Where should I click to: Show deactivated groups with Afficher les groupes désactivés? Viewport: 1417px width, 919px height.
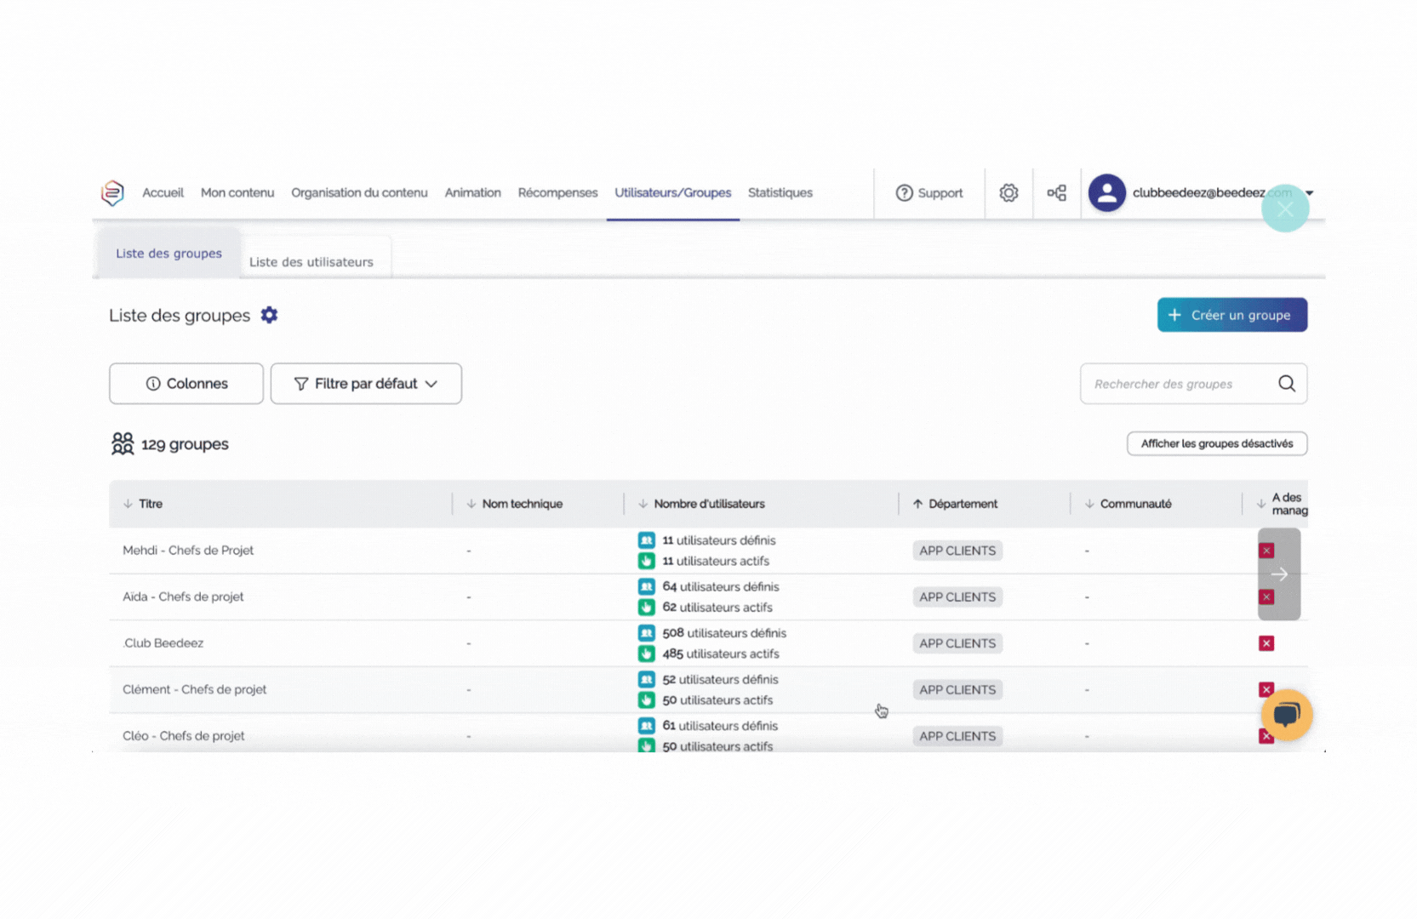pos(1216,443)
